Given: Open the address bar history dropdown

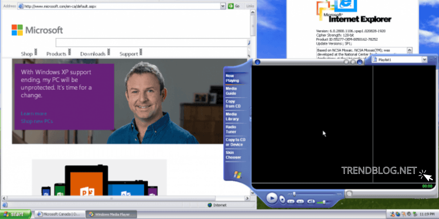Looking at the screenshot, I should (x=223, y=6).
